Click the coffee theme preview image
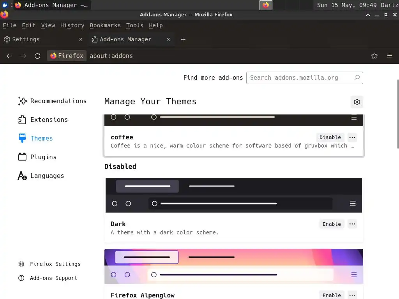 [234, 120]
